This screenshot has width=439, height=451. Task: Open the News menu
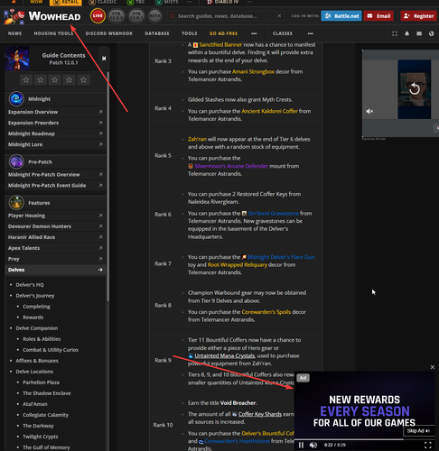tap(14, 33)
